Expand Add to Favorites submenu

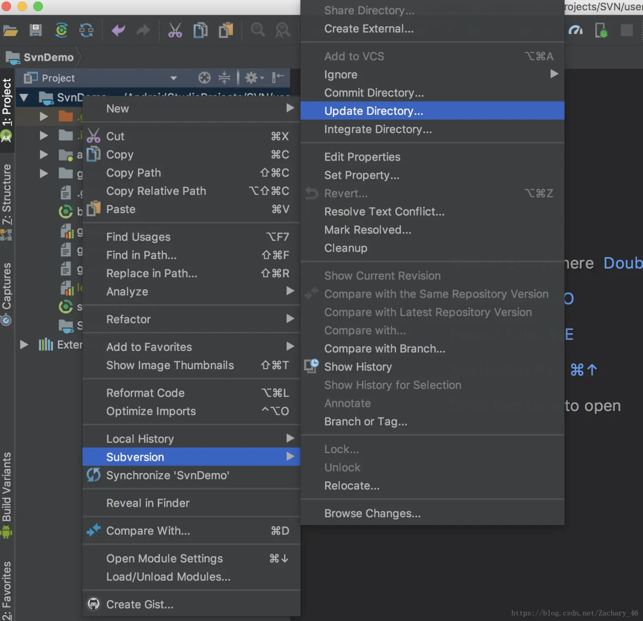coord(191,347)
